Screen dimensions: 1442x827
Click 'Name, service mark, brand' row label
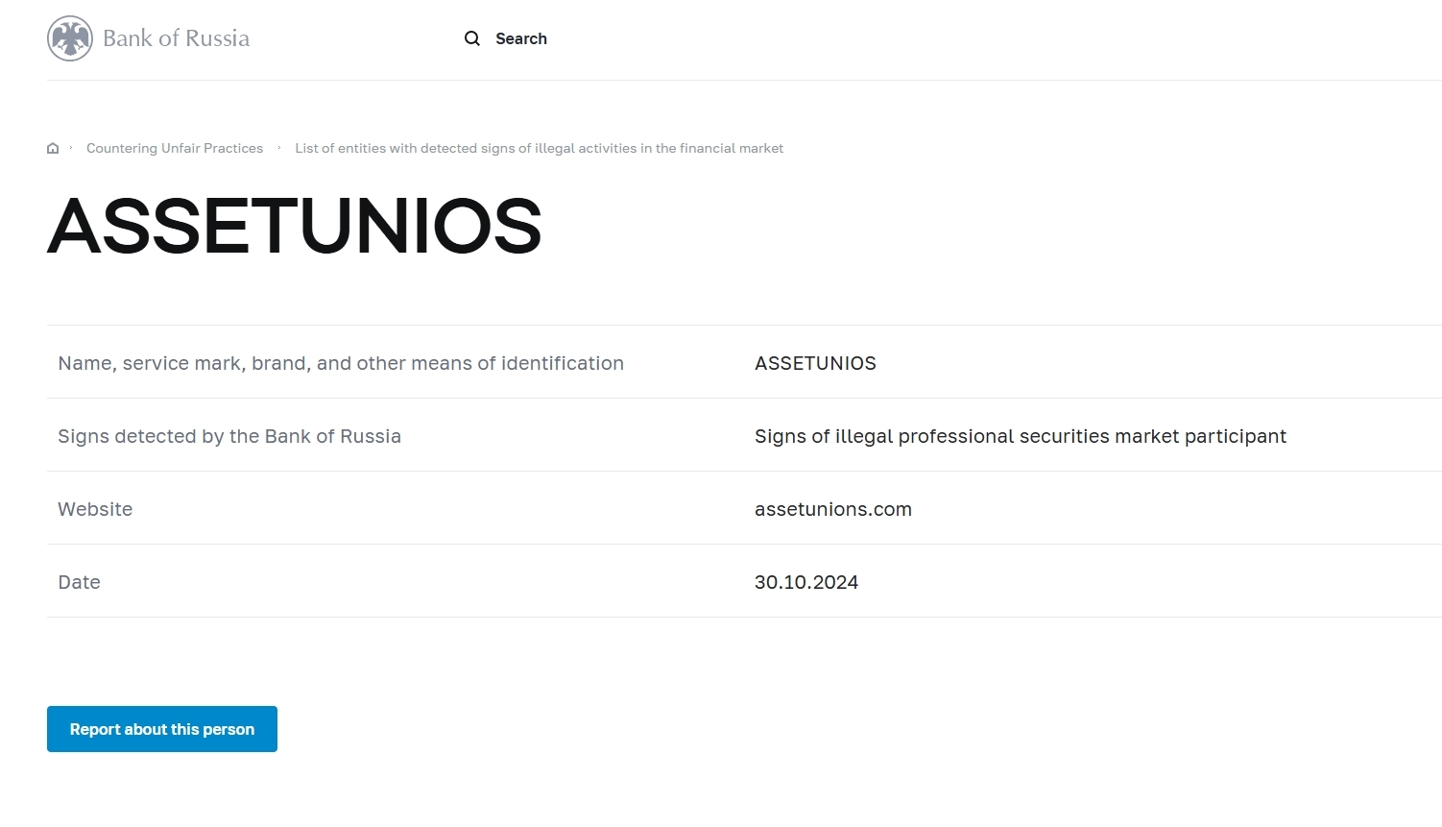(341, 363)
